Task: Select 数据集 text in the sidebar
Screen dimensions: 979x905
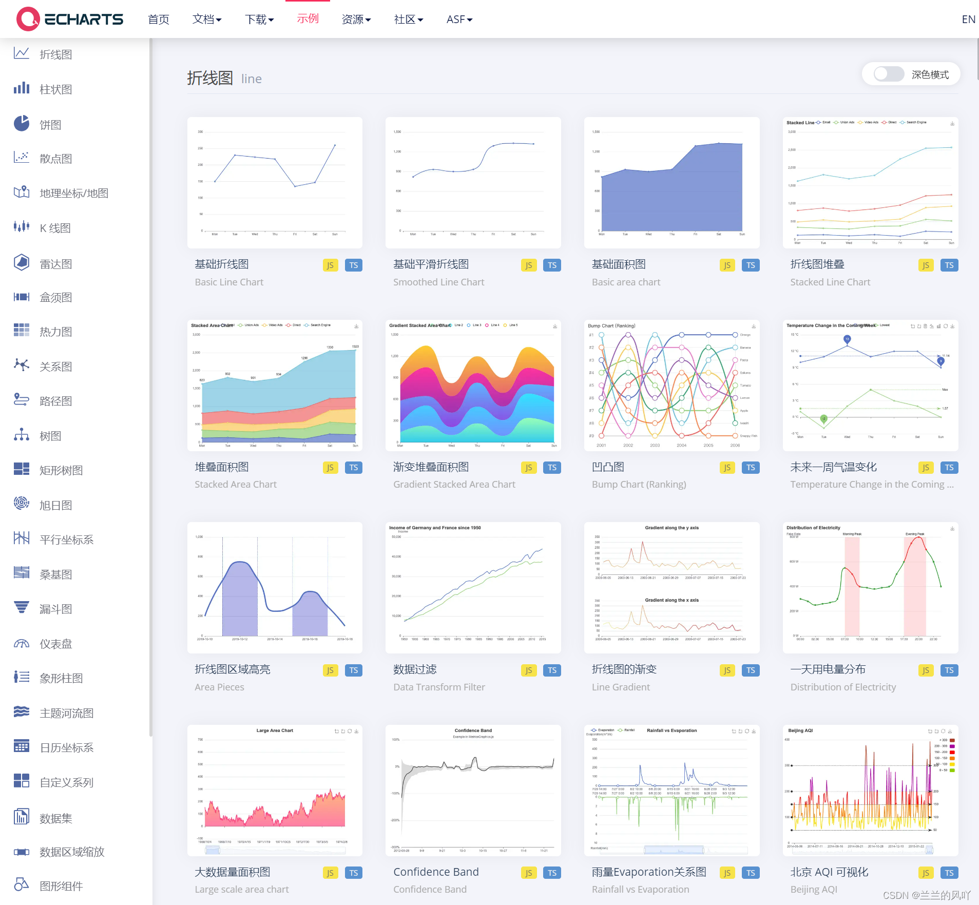Action: pos(56,818)
